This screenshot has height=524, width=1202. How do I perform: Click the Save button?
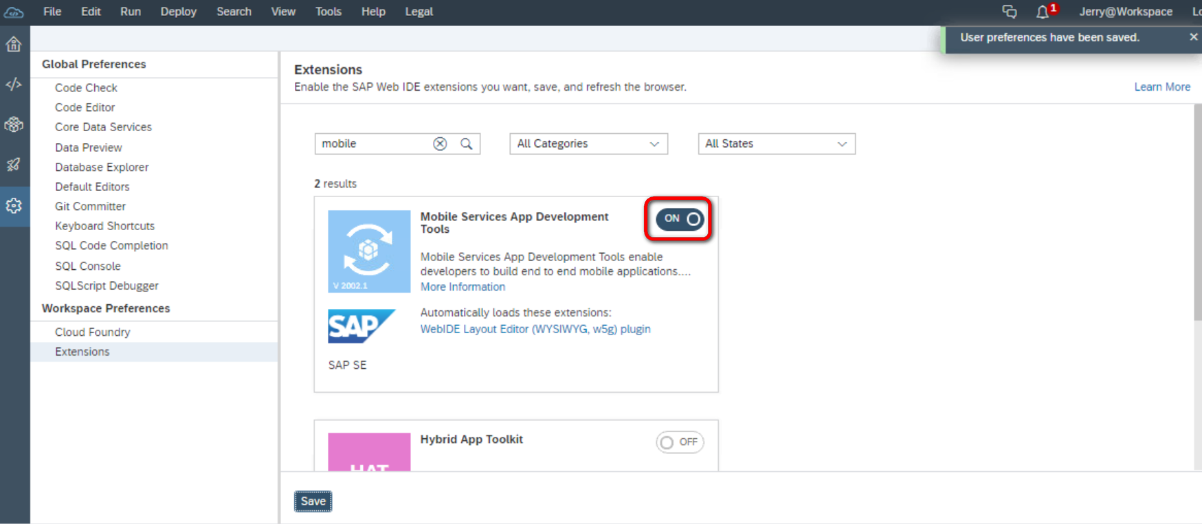click(x=313, y=501)
